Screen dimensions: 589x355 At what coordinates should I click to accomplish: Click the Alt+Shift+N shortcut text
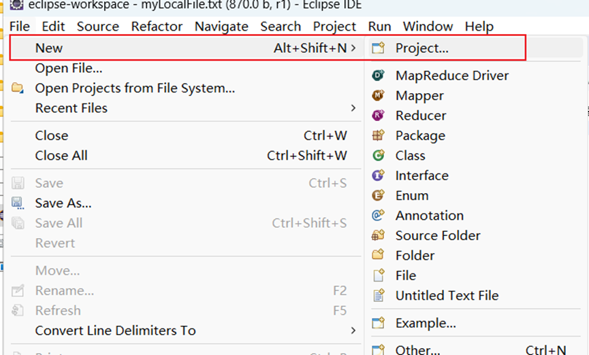click(x=311, y=48)
